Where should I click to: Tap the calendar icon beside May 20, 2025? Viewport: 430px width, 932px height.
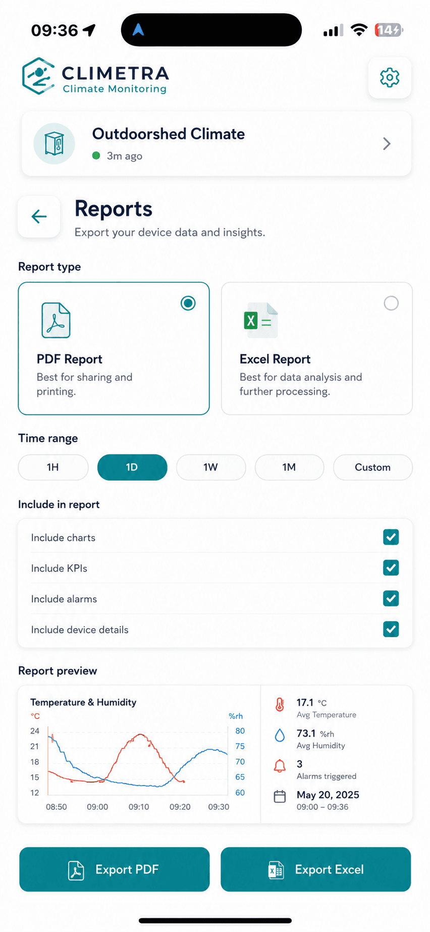(x=280, y=797)
